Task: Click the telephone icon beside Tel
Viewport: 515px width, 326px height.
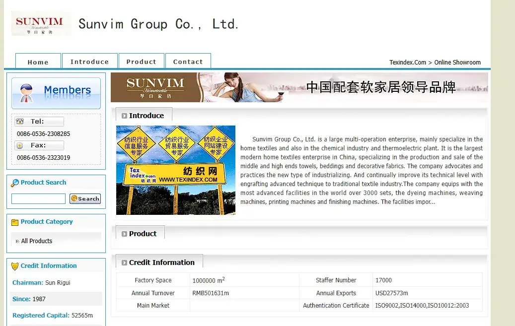Action: tap(20, 122)
